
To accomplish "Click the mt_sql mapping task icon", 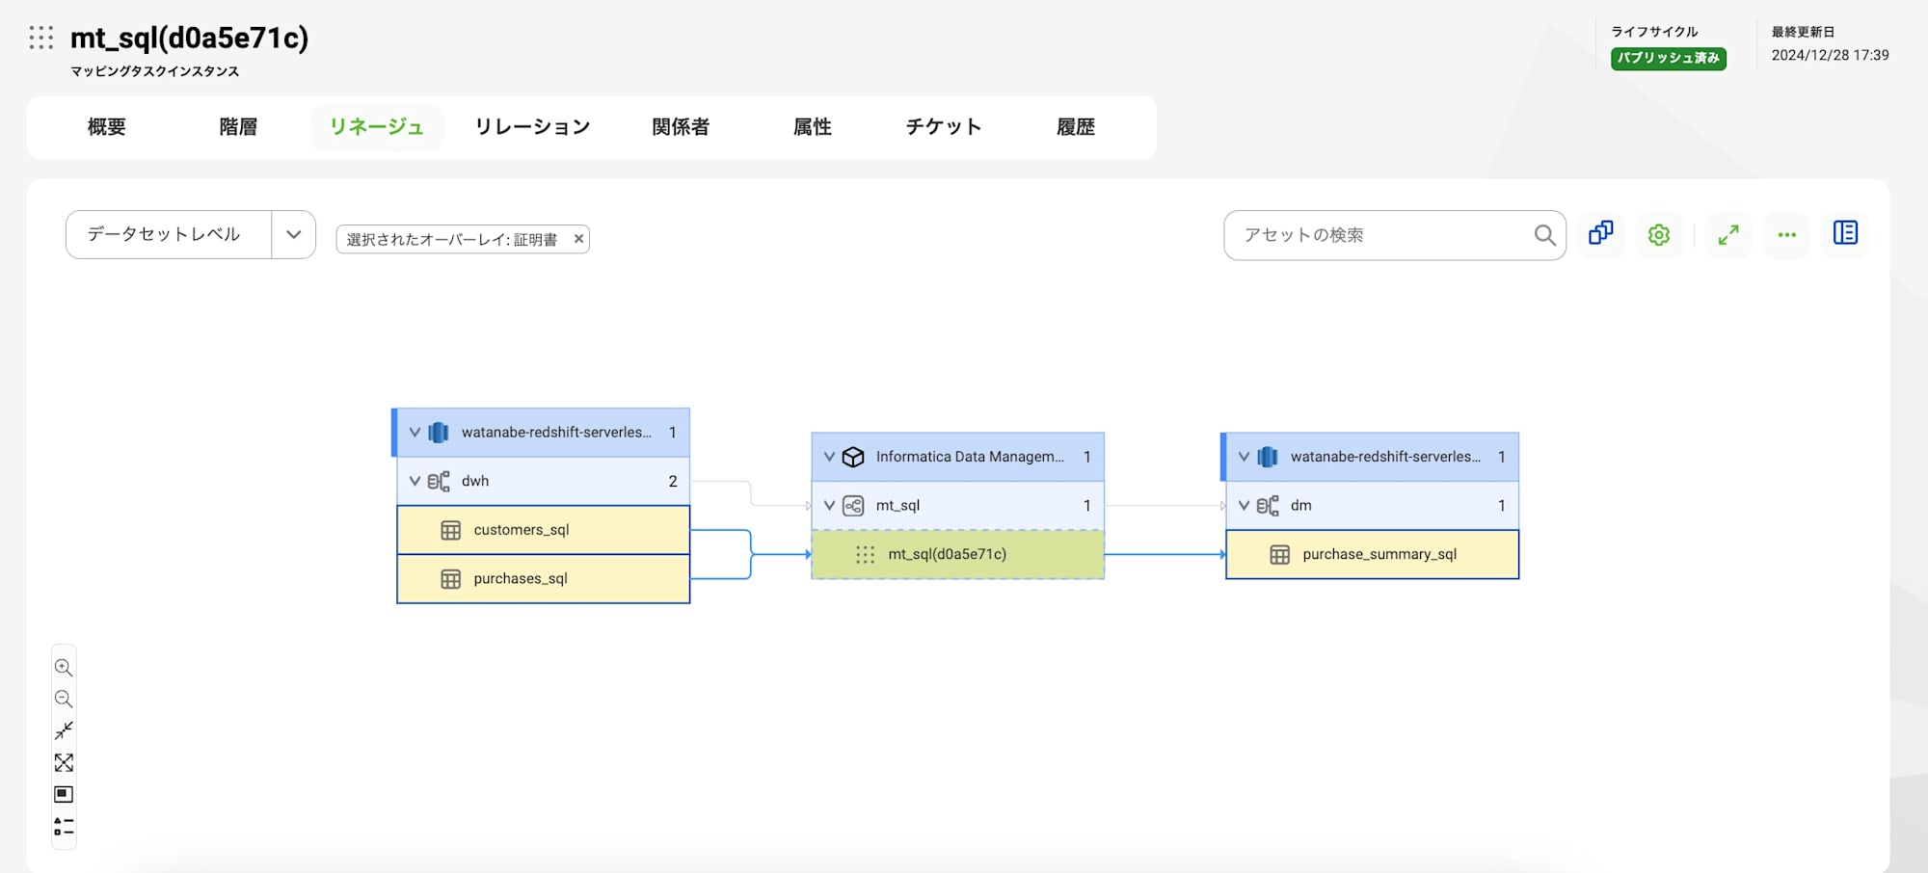I will pyautogui.click(x=853, y=505).
